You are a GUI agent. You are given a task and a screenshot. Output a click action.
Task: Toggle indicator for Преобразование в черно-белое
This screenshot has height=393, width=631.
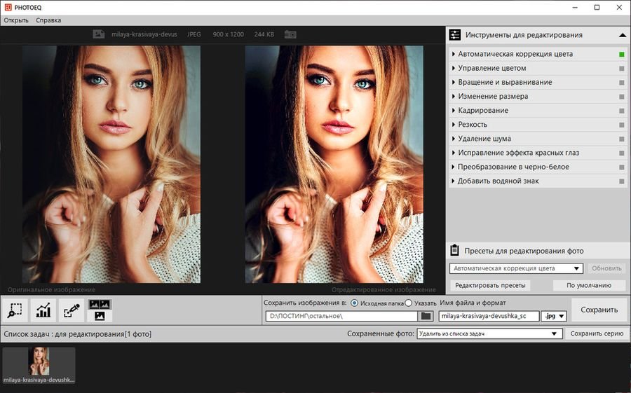(x=621, y=167)
